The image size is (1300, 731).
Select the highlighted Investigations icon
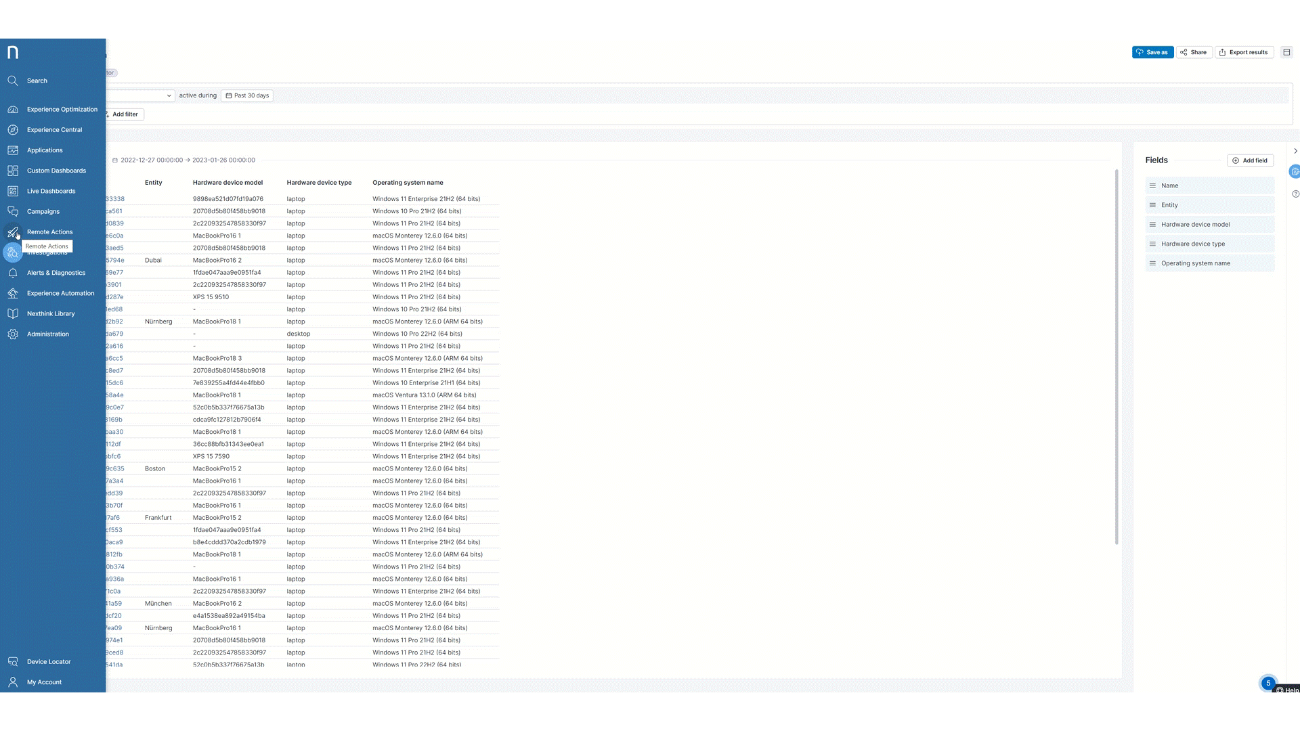(13, 252)
